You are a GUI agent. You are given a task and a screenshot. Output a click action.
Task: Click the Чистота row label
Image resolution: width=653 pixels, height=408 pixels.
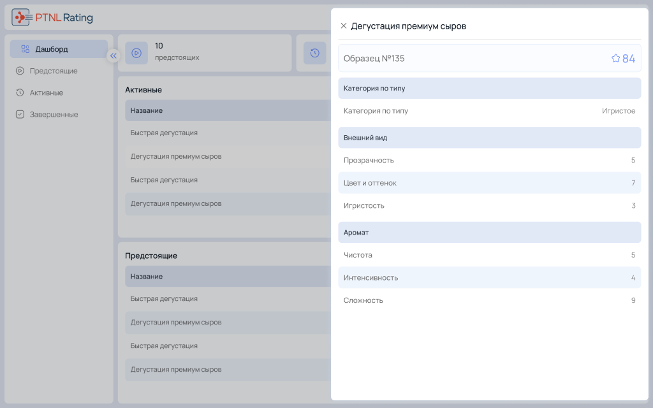pos(358,255)
